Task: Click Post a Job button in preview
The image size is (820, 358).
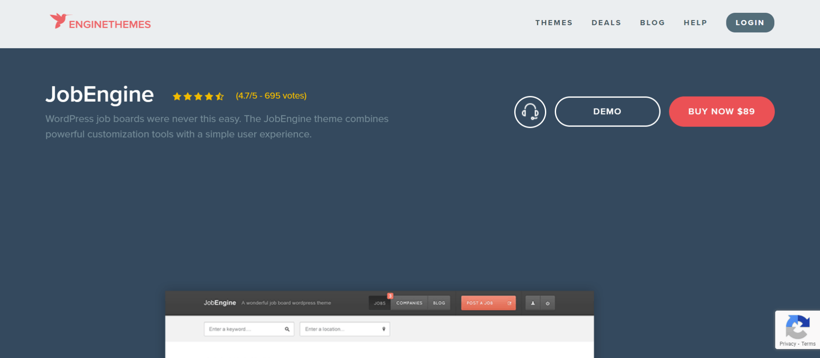Action: (488, 303)
